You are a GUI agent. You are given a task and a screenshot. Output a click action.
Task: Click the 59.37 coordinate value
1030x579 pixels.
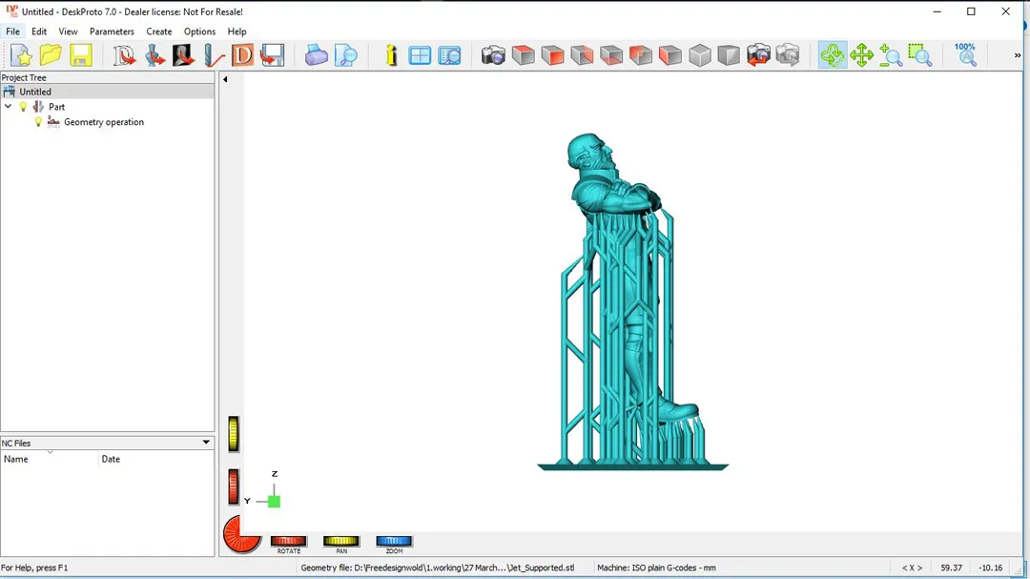[x=951, y=568]
